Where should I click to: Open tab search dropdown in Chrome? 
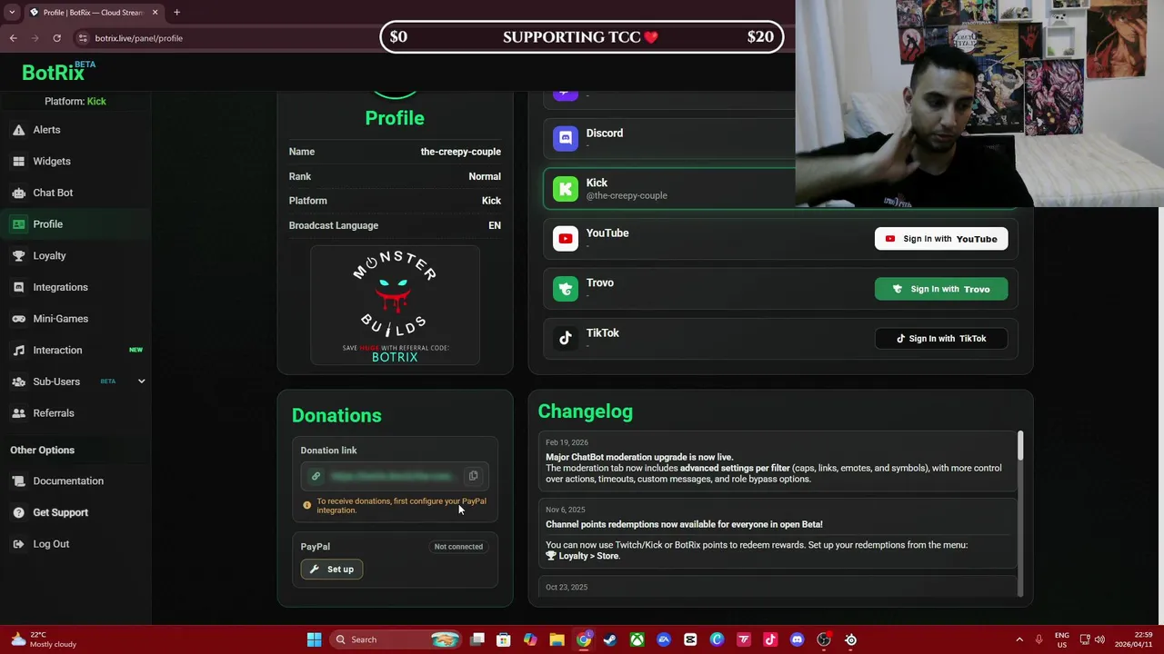(12, 13)
